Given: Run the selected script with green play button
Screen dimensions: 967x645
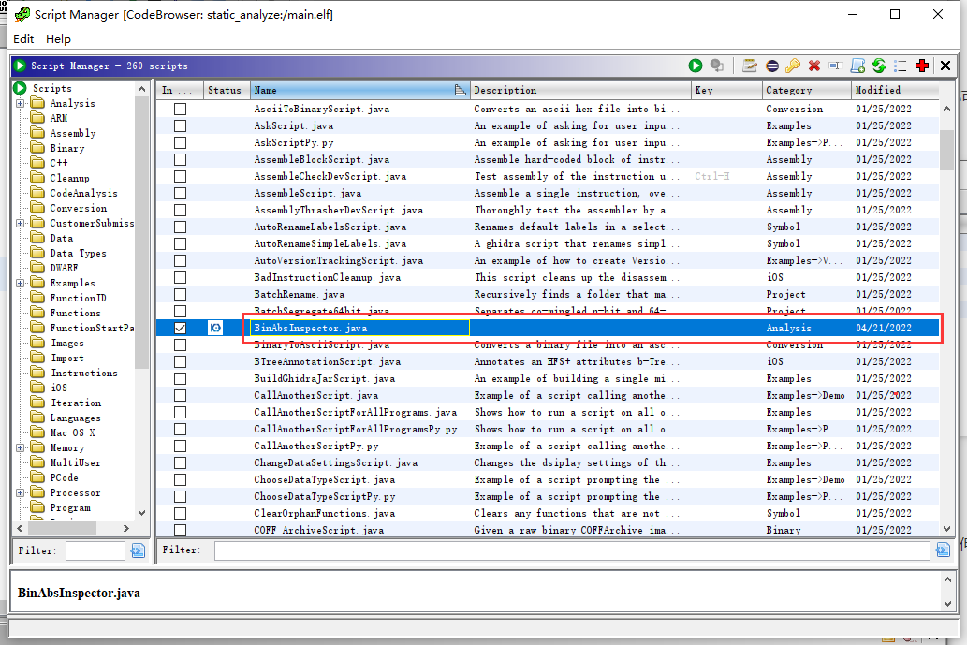Looking at the screenshot, I should (x=696, y=66).
